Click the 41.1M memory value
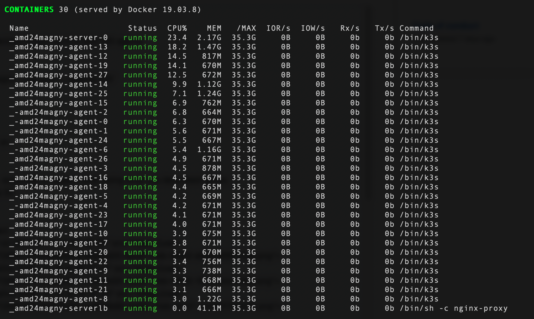The height and width of the screenshot is (319, 534). 209,308
